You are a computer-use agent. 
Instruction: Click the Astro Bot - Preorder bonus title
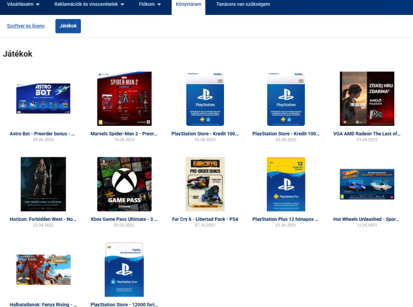click(42, 134)
